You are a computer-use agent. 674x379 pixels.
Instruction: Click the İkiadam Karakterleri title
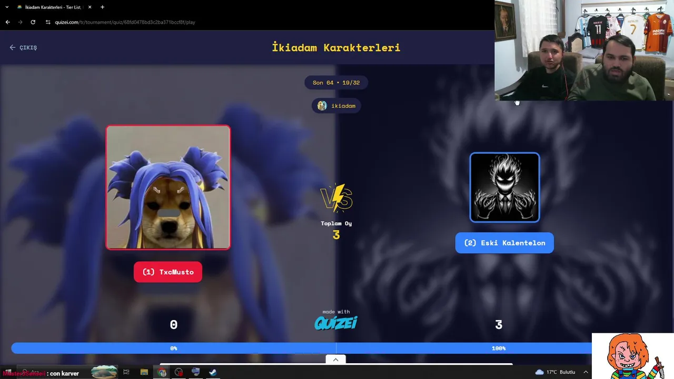pyautogui.click(x=336, y=47)
